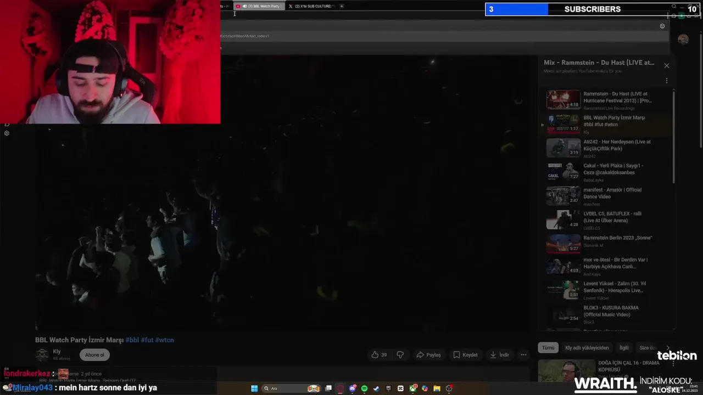Share video using Paylaş button
This screenshot has width=703, height=395.
click(428, 355)
